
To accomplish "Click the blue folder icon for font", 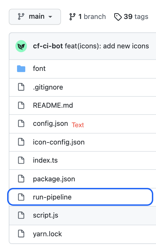I will coord(21,69).
